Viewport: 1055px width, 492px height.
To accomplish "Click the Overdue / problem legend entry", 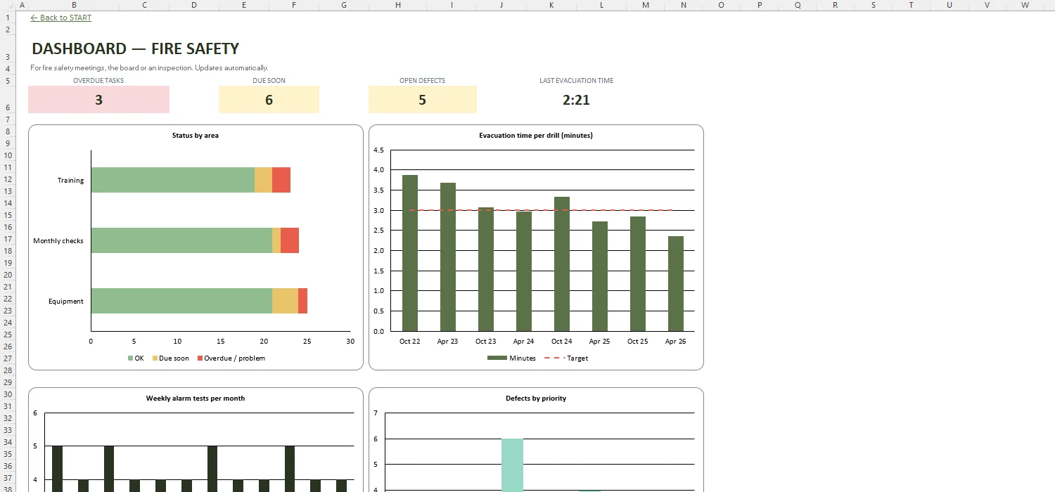I will click(231, 358).
